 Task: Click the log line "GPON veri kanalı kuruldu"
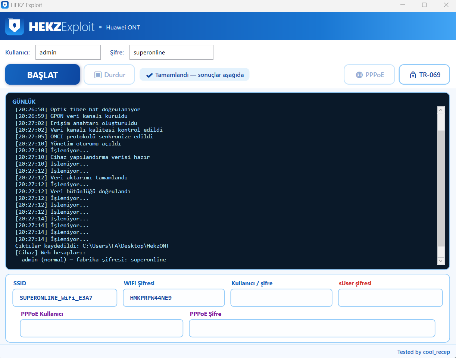[x=71, y=116]
